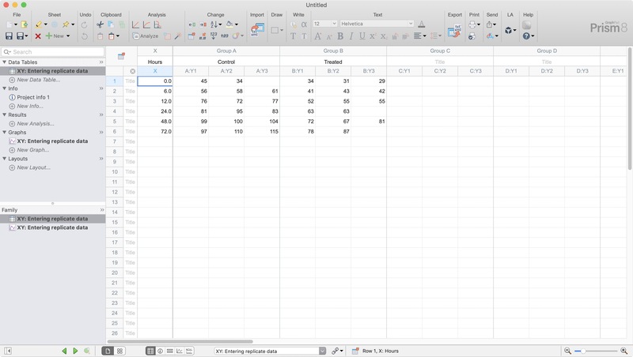Collapse the Results section triangle

[x=5, y=115]
